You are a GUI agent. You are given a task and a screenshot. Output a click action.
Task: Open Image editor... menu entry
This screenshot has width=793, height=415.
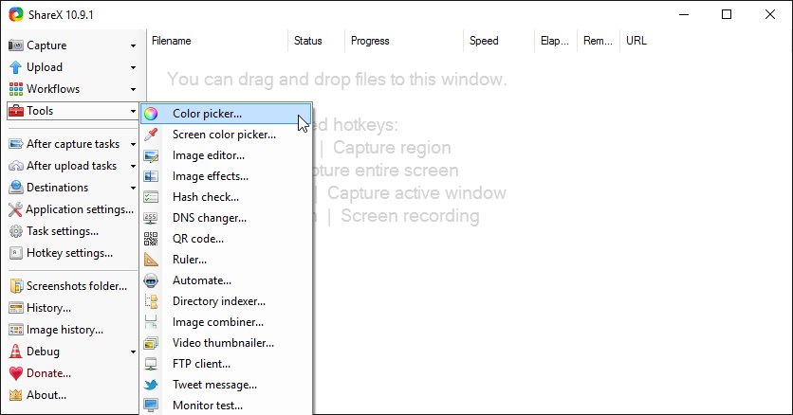(226, 155)
